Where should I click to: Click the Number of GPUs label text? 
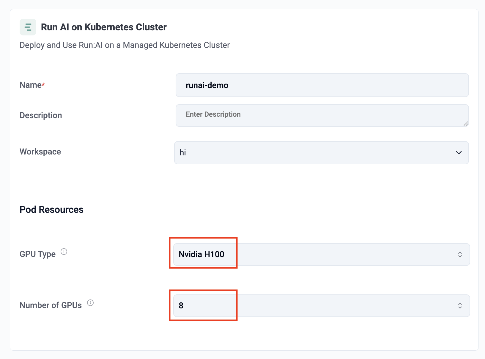coord(51,305)
